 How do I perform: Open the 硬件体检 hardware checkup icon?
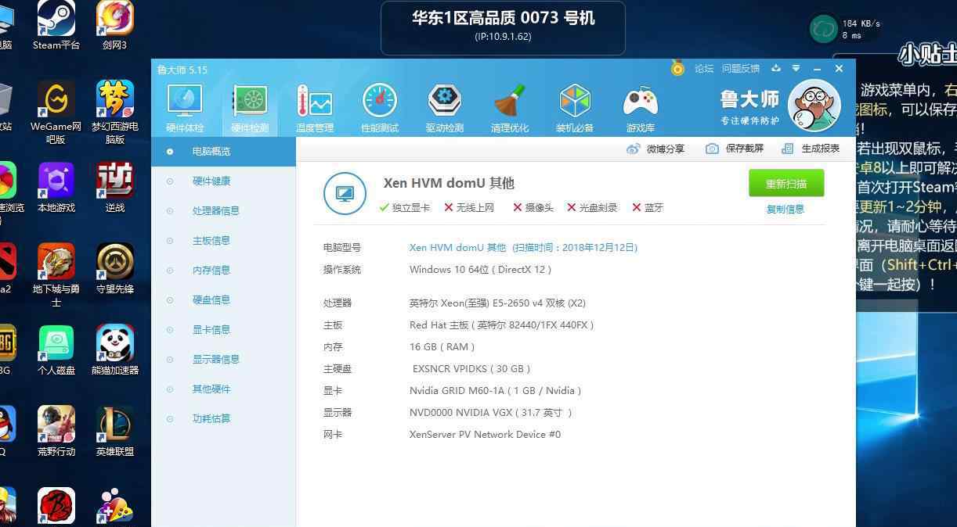click(185, 102)
